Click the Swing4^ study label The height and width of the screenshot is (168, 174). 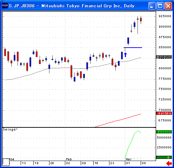10,129
